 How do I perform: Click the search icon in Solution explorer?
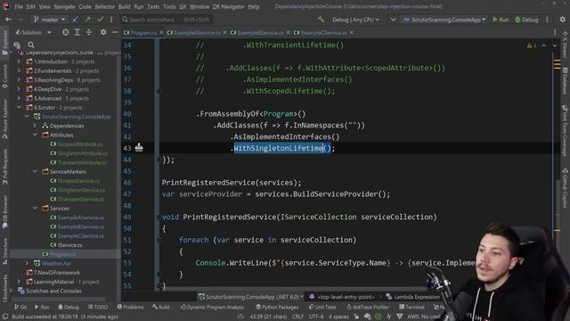coord(31,45)
